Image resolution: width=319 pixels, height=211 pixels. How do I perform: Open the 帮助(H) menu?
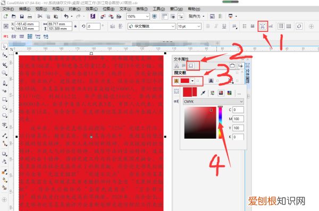point(194,9)
